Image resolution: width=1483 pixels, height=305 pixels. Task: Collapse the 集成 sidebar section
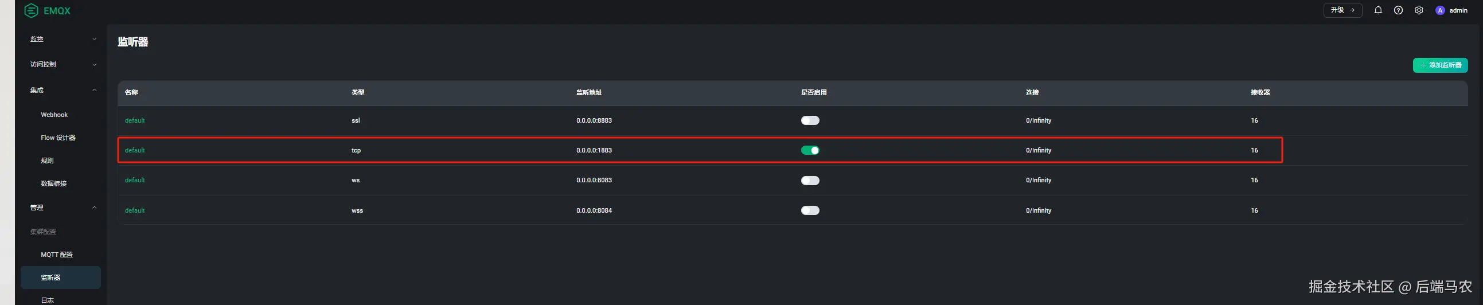click(x=63, y=91)
